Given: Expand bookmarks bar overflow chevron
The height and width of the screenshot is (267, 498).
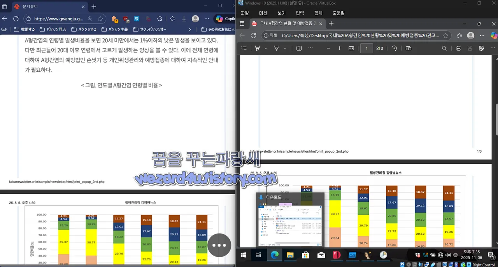Looking at the screenshot, I should click(189, 29).
